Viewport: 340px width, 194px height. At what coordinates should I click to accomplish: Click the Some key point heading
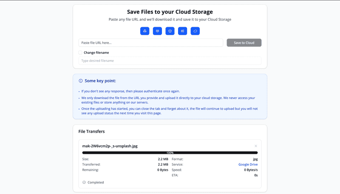[x=100, y=81]
